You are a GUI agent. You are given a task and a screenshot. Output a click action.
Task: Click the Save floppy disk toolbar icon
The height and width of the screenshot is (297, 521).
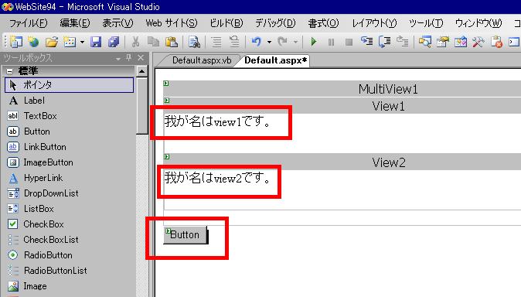pos(96,42)
